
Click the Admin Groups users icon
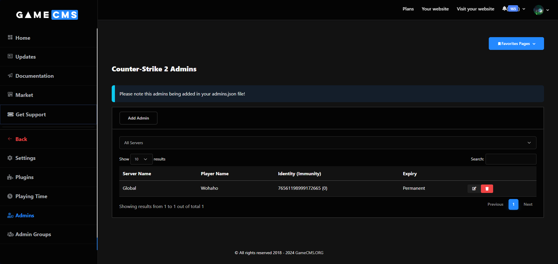[x=10, y=234]
